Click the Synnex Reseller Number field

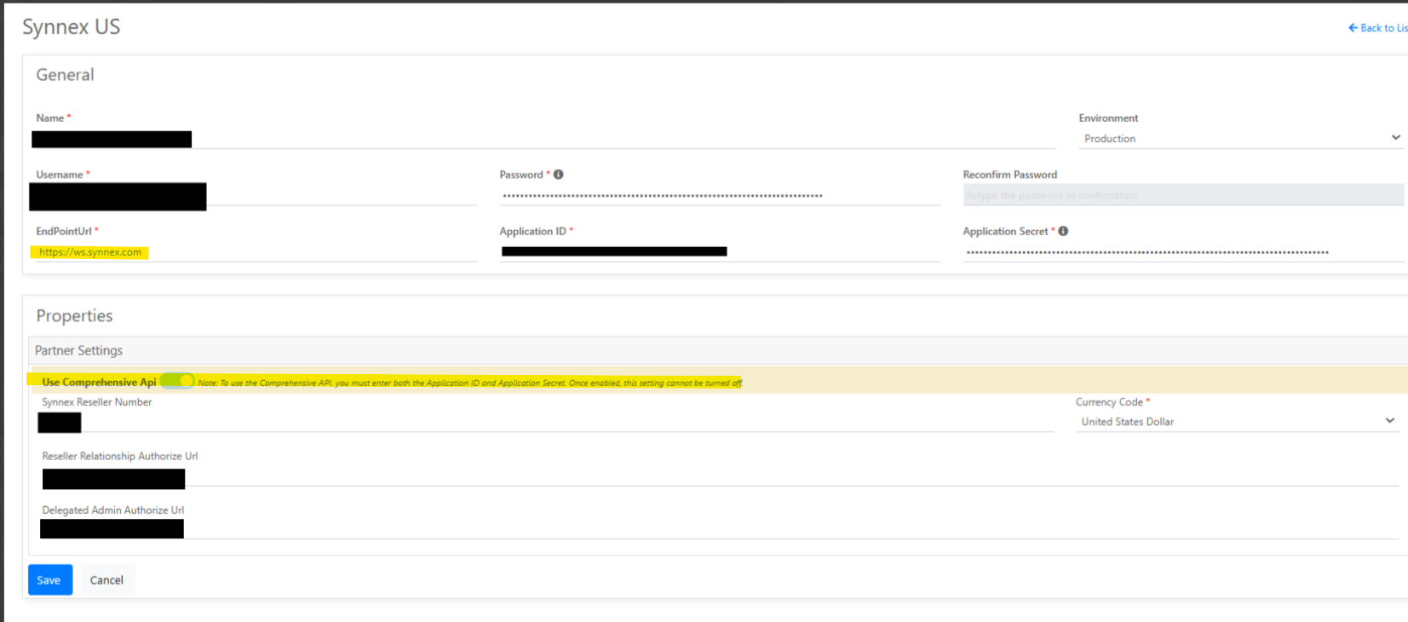click(547, 422)
